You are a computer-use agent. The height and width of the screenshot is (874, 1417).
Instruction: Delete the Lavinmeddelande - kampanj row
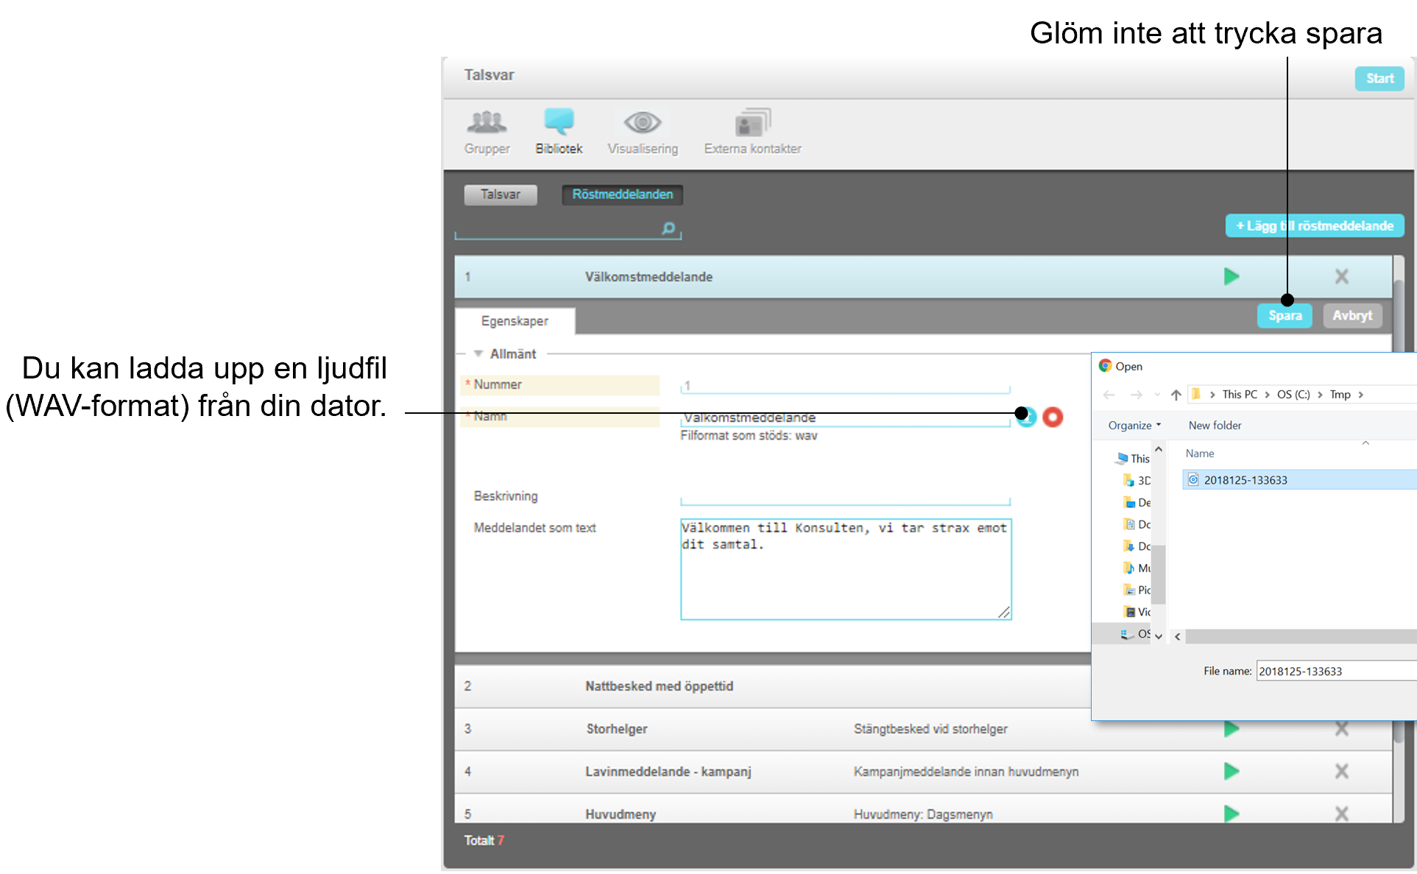tap(1342, 771)
